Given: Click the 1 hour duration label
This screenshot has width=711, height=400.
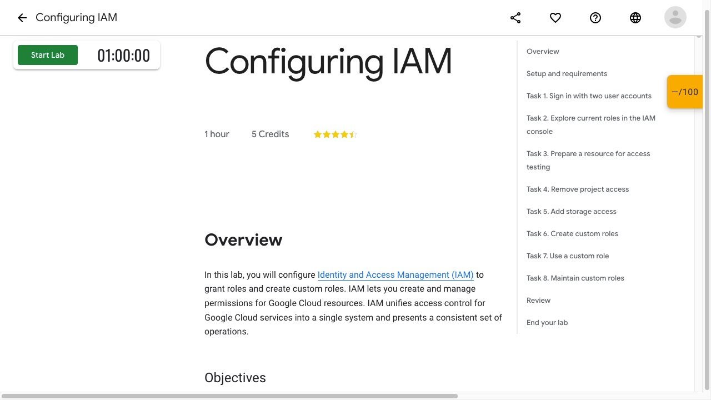Looking at the screenshot, I should point(217,134).
